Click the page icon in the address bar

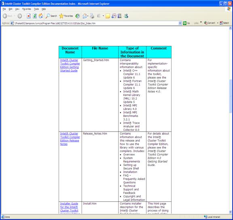(x=12, y=23)
